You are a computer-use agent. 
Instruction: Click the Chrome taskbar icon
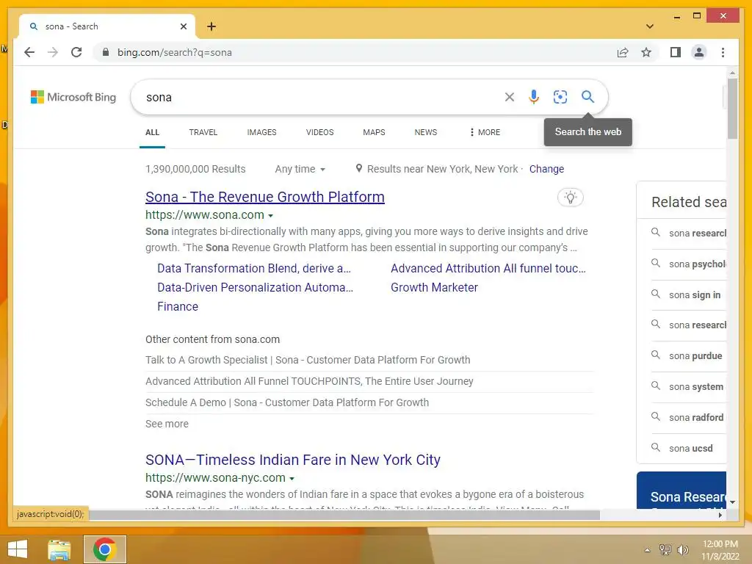point(104,549)
